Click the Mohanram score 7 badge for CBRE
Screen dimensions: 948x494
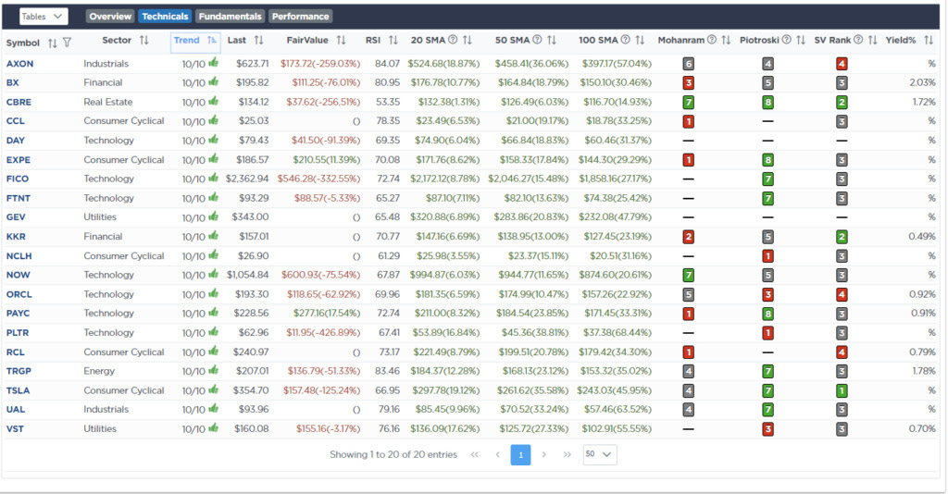tap(688, 102)
